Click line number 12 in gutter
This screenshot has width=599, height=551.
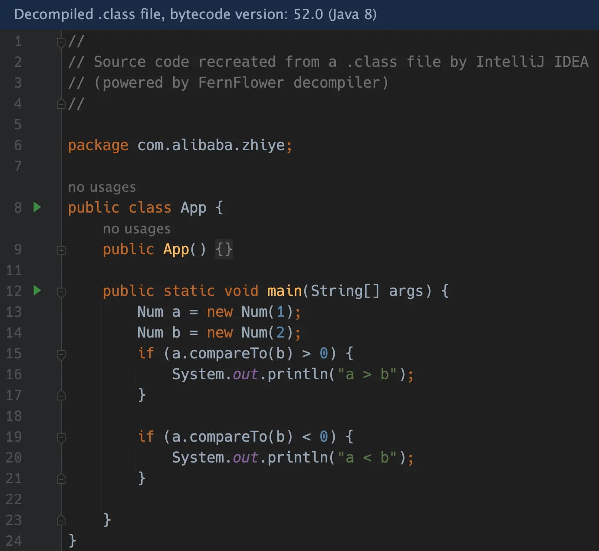[14, 291]
